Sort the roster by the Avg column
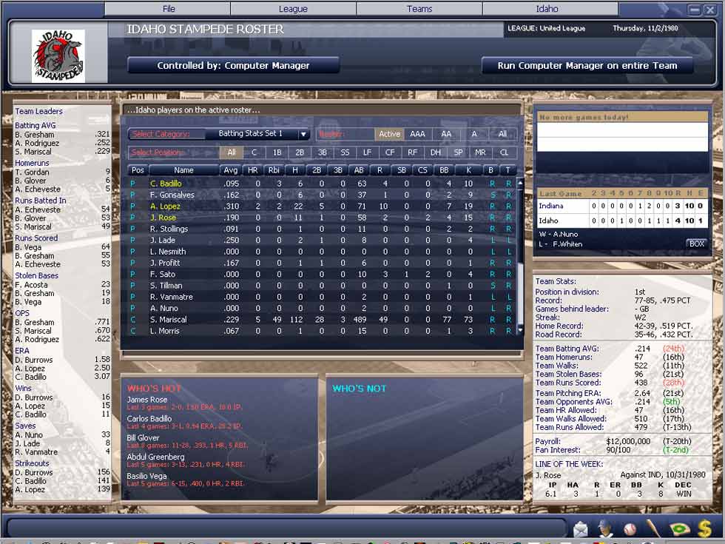The image size is (725, 544). [x=231, y=170]
